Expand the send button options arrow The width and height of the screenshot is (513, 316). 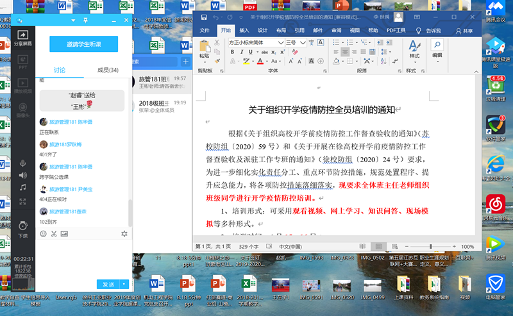[x=124, y=284]
